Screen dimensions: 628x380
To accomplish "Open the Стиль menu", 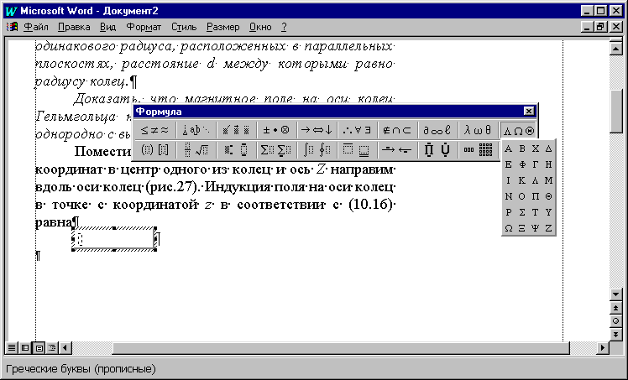I will pyautogui.click(x=184, y=27).
